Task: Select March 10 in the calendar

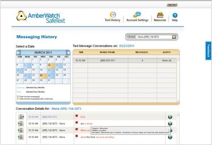Action: point(51,66)
